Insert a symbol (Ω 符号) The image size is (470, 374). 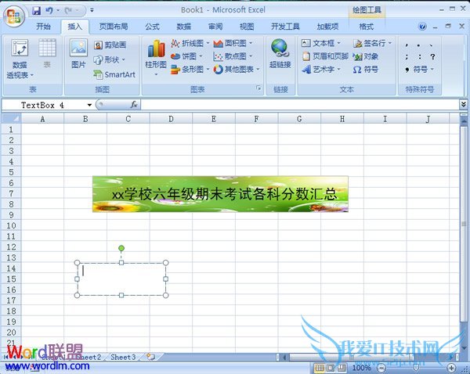pos(365,70)
